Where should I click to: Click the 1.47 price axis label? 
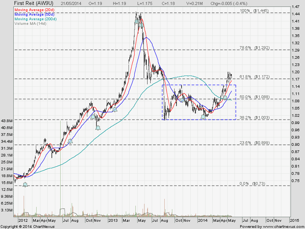tap(296, 7)
